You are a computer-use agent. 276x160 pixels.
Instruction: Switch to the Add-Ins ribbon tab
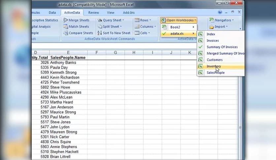[129, 13]
